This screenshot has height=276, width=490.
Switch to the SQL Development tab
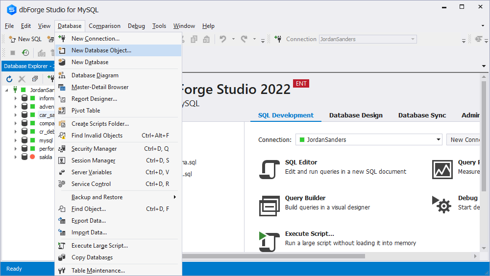286,115
